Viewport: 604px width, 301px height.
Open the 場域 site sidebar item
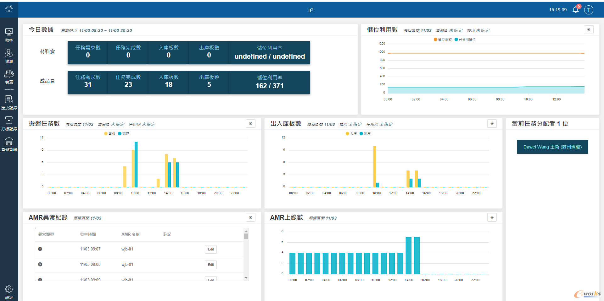pos(9,56)
